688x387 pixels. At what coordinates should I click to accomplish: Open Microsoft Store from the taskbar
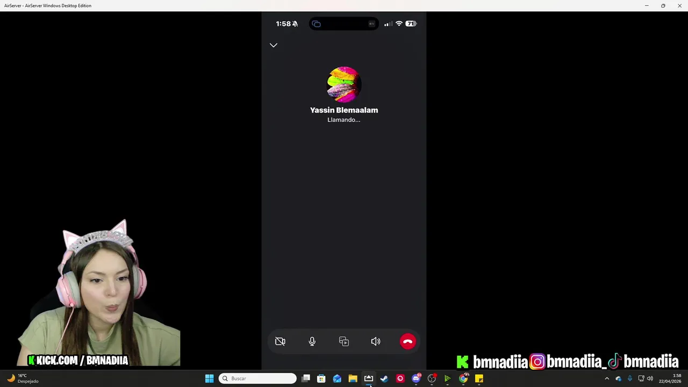(x=321, y=378)
